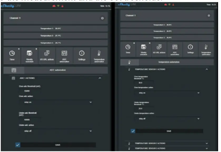Click the SAVE button under ADC 1 actions
221x152 pixels.
tap(58, 145)
